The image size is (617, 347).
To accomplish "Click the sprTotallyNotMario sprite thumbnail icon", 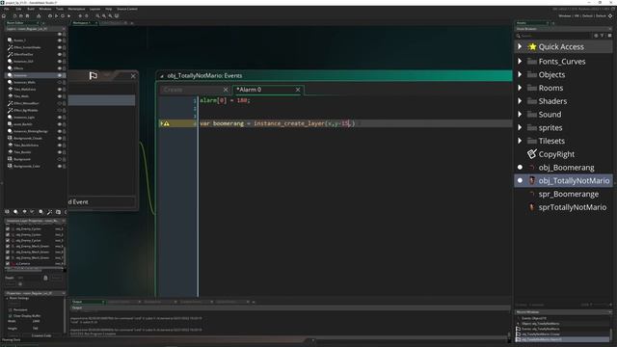I will 532,207.
